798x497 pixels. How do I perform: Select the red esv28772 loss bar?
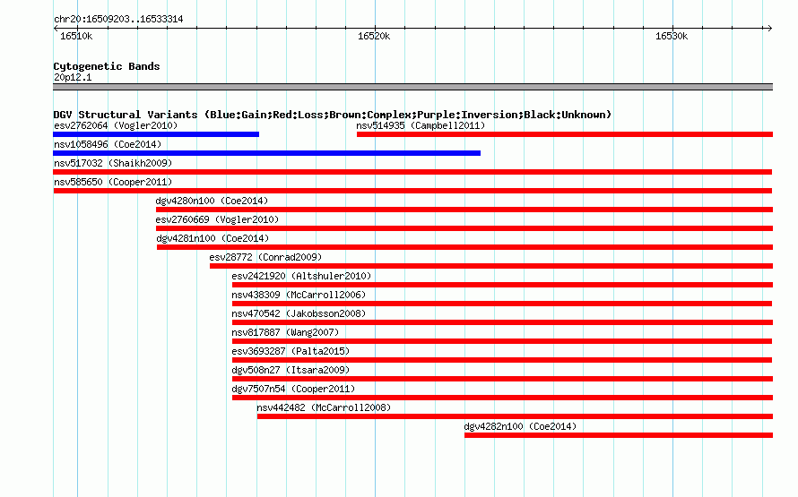click(x=491, y=266)
